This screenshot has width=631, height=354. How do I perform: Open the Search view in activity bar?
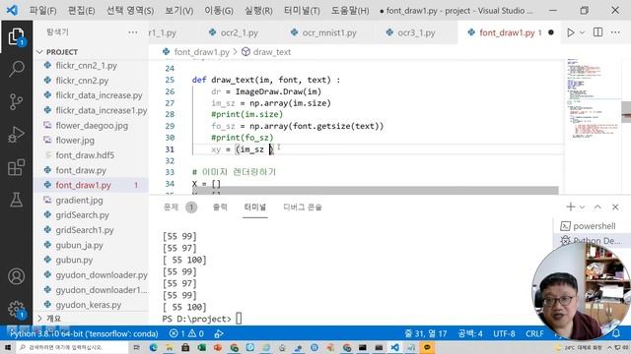pos(16,69)
